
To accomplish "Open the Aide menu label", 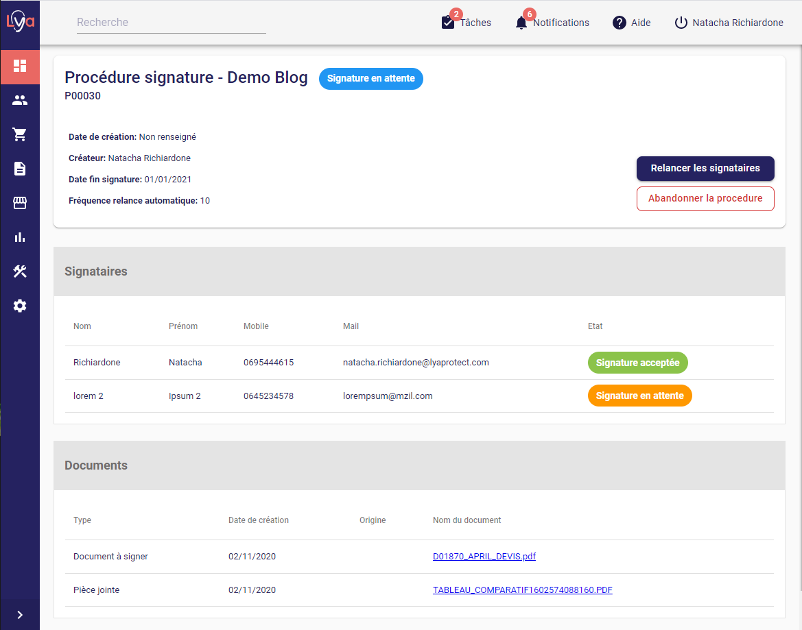I will [641, 23].
